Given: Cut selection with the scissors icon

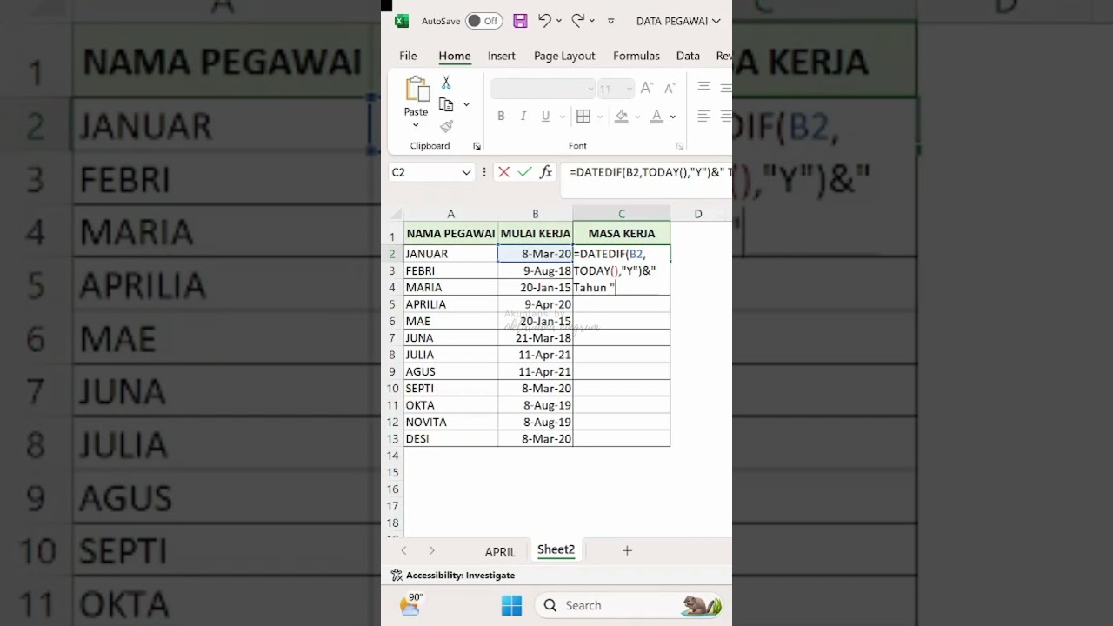Looking at the screenshot, I should pos(446,83).
